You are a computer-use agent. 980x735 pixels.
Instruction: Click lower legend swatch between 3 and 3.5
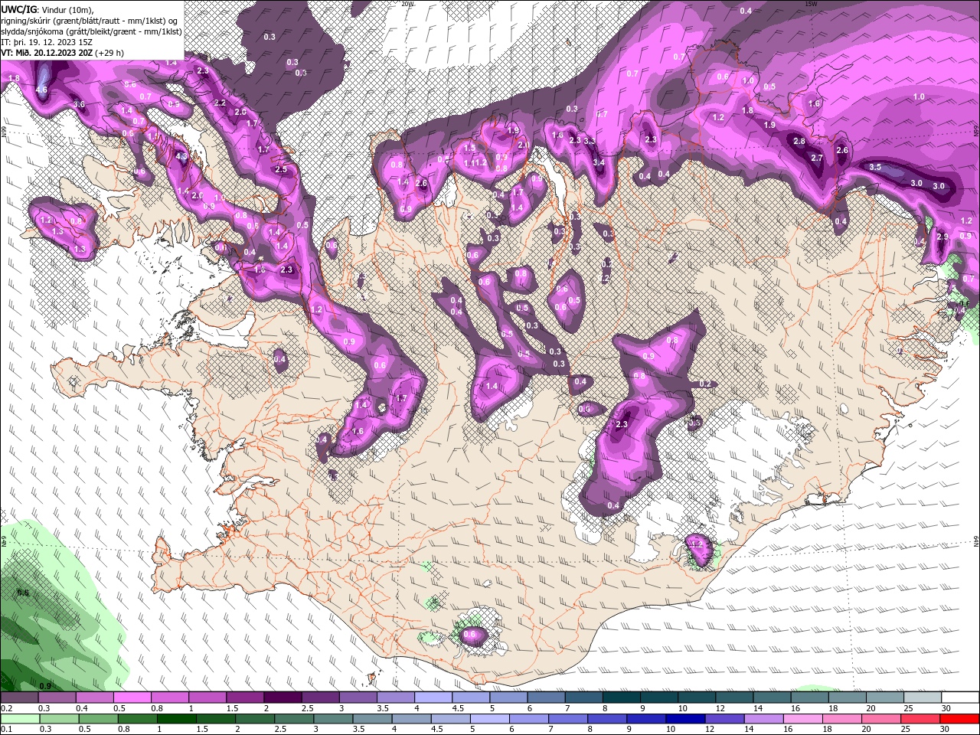(334, 718)
